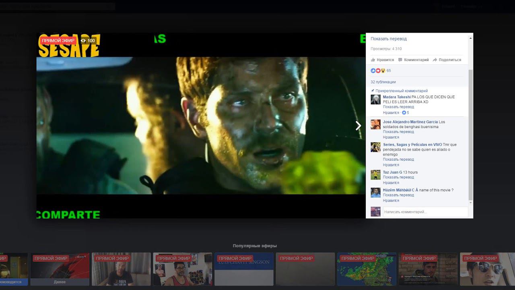Viewport: 515px width, 290px height.
Task: Show translation of the Series, Sagas y Películas comment
Action: pyautogui.click(x=398, y=159)
